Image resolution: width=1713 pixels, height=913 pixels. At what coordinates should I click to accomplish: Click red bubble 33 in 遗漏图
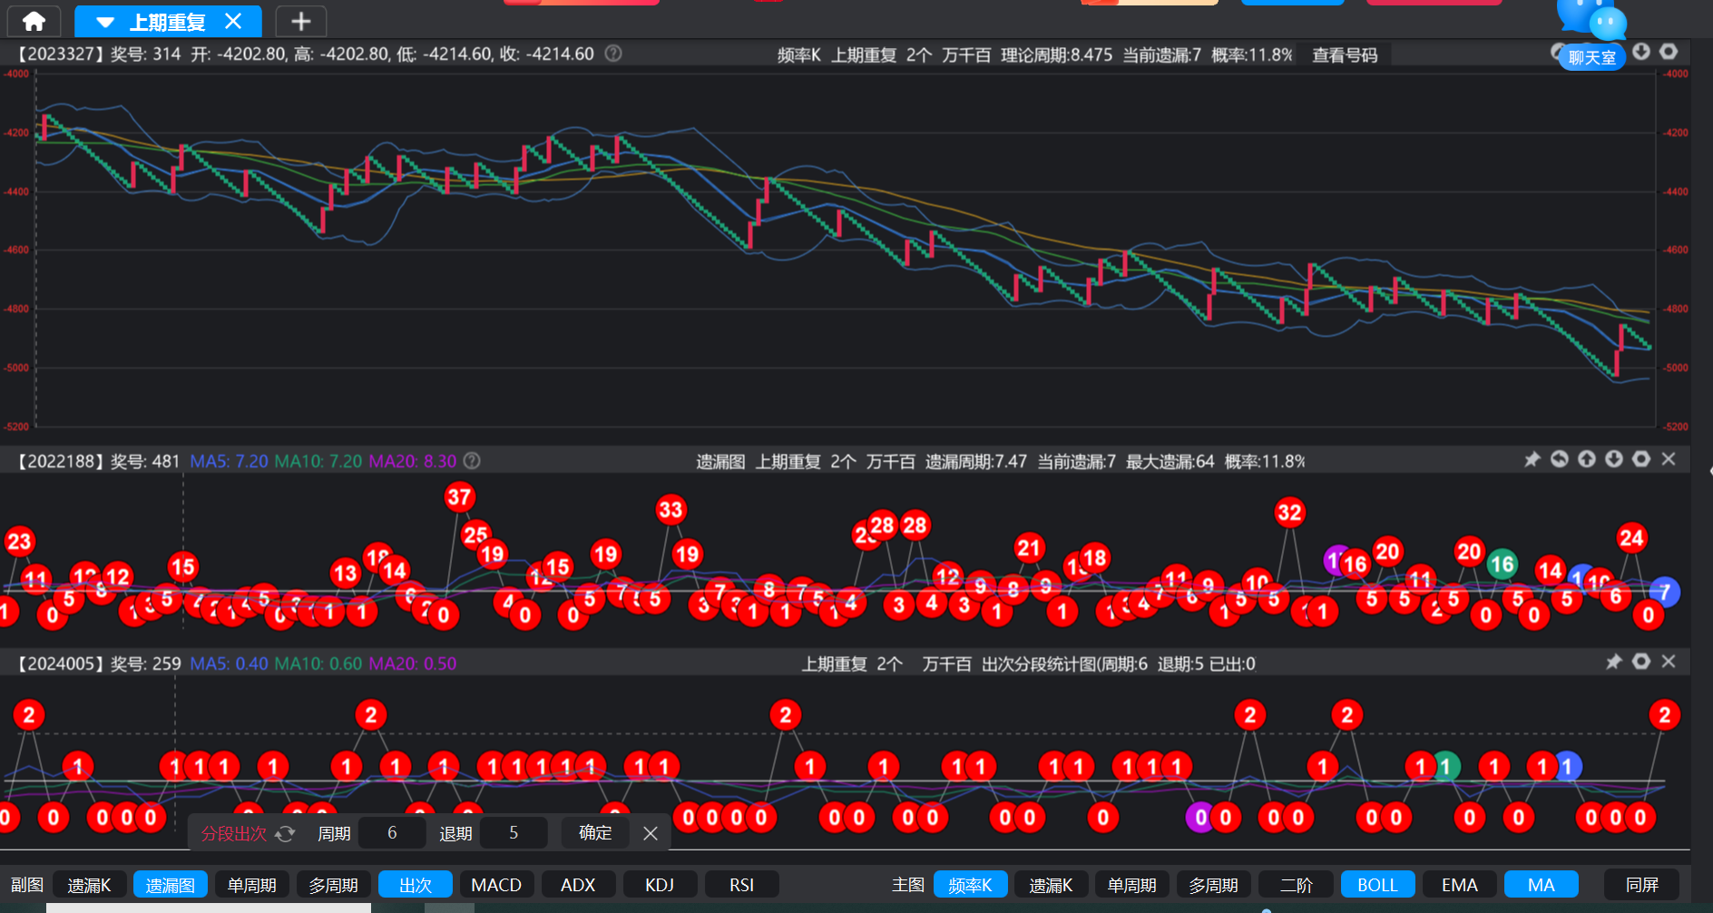click(671, 510)
